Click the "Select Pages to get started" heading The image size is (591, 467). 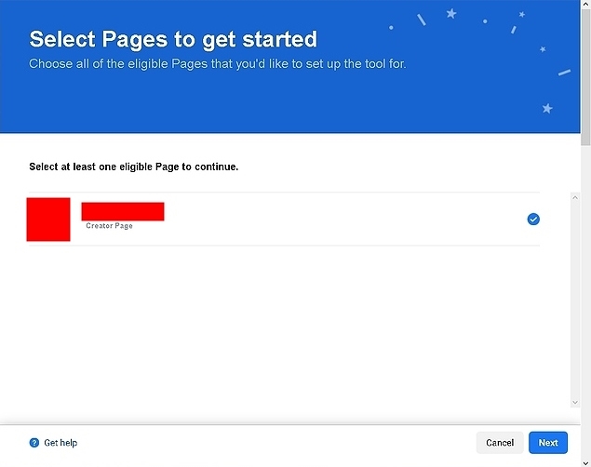point(173,39)
